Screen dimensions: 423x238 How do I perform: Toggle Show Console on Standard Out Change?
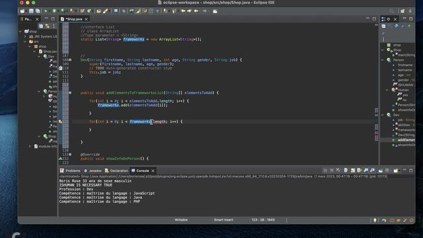click(x=365, y=171)
